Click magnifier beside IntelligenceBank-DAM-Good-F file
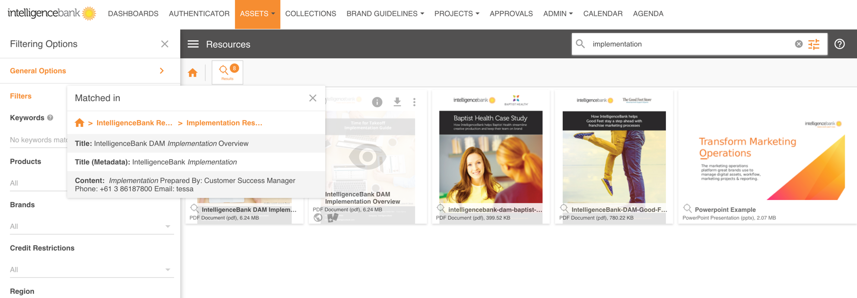This screenshot has width=857, height=298. pos(564,209)
